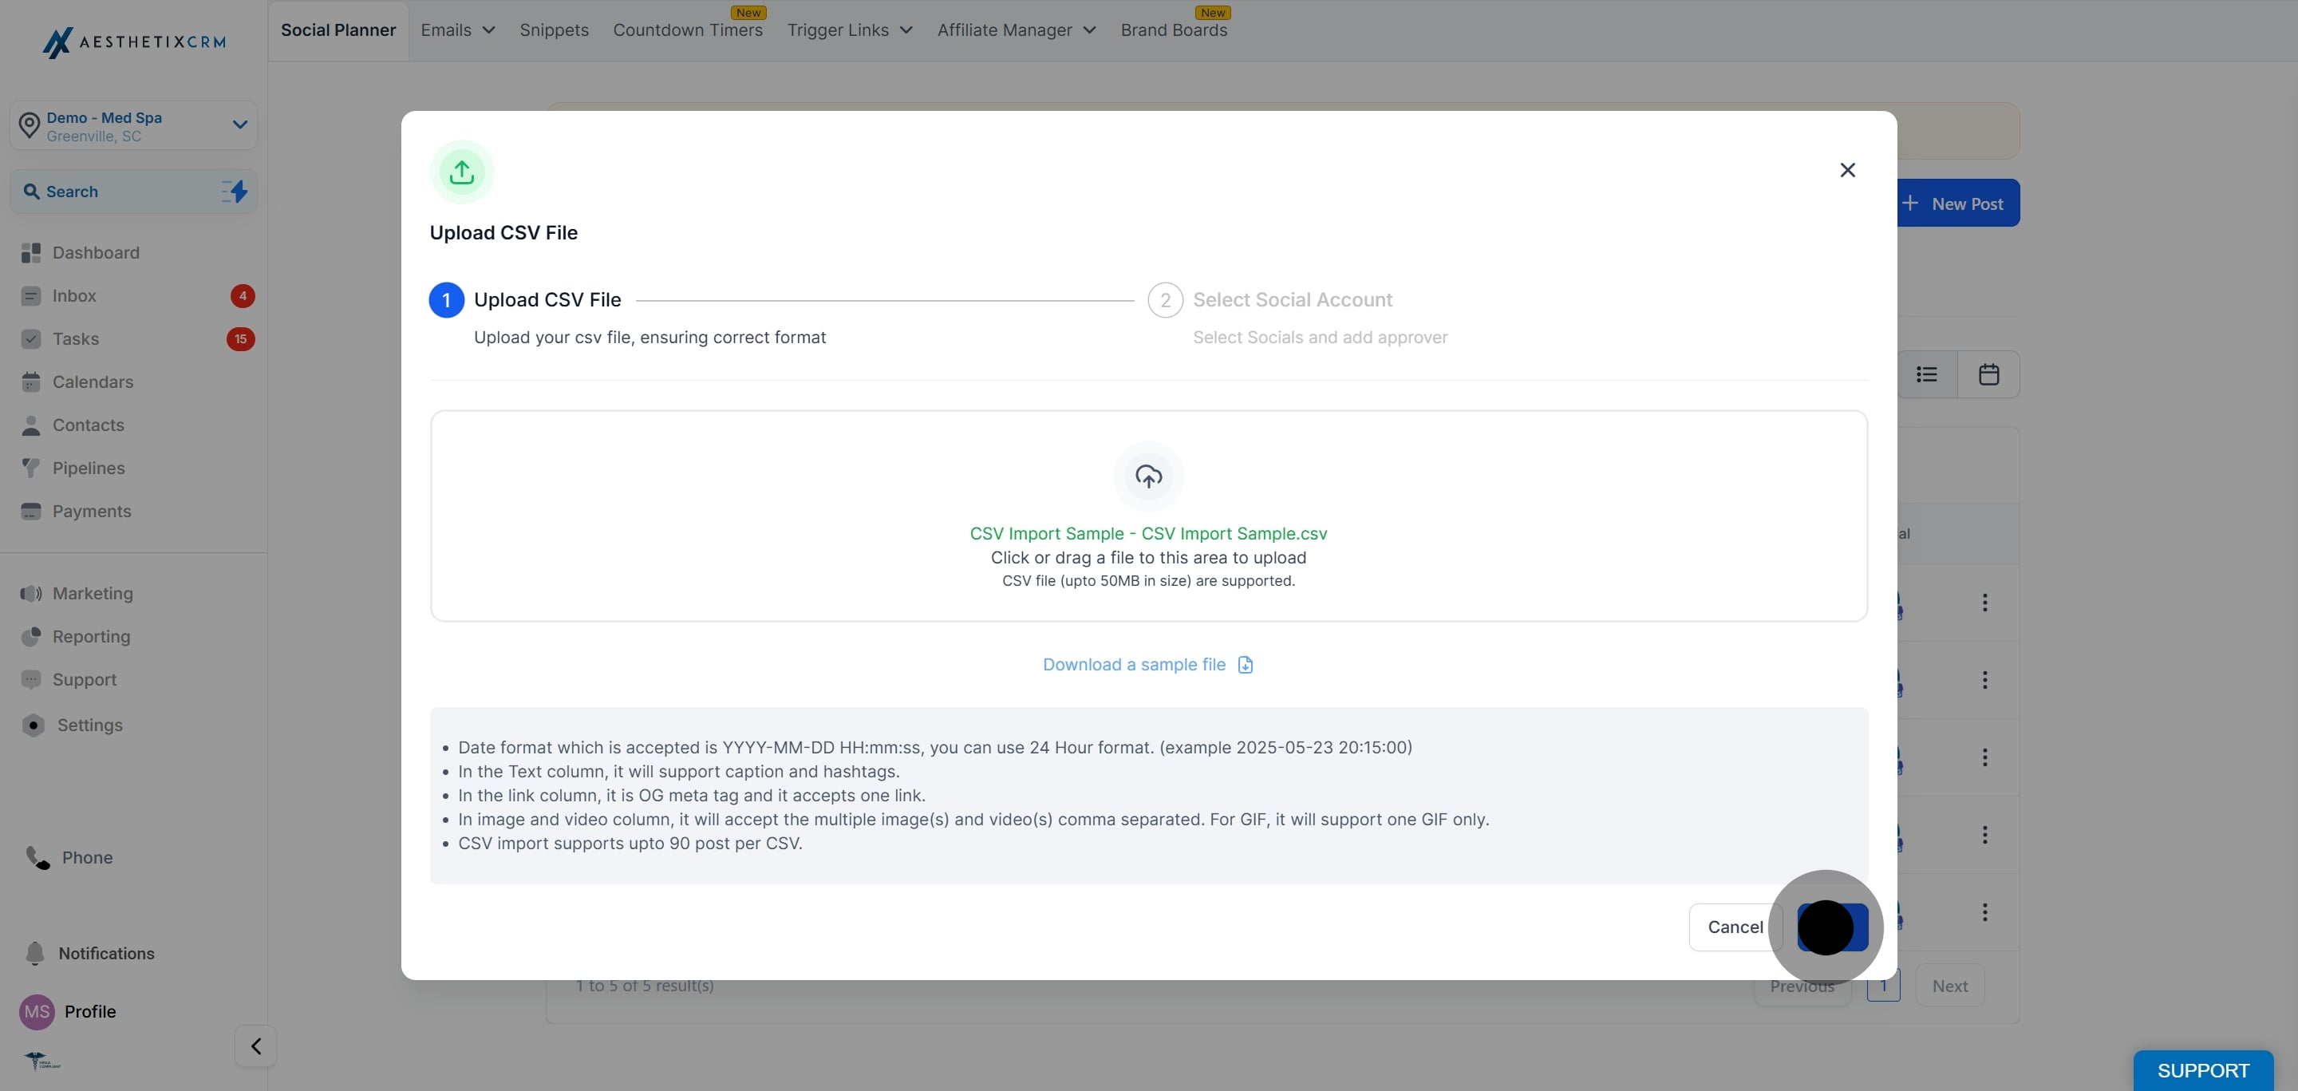Click the lightning quick actions icon
Viewport: 2298px width, 1091px height.
click(x=235, y=191)
